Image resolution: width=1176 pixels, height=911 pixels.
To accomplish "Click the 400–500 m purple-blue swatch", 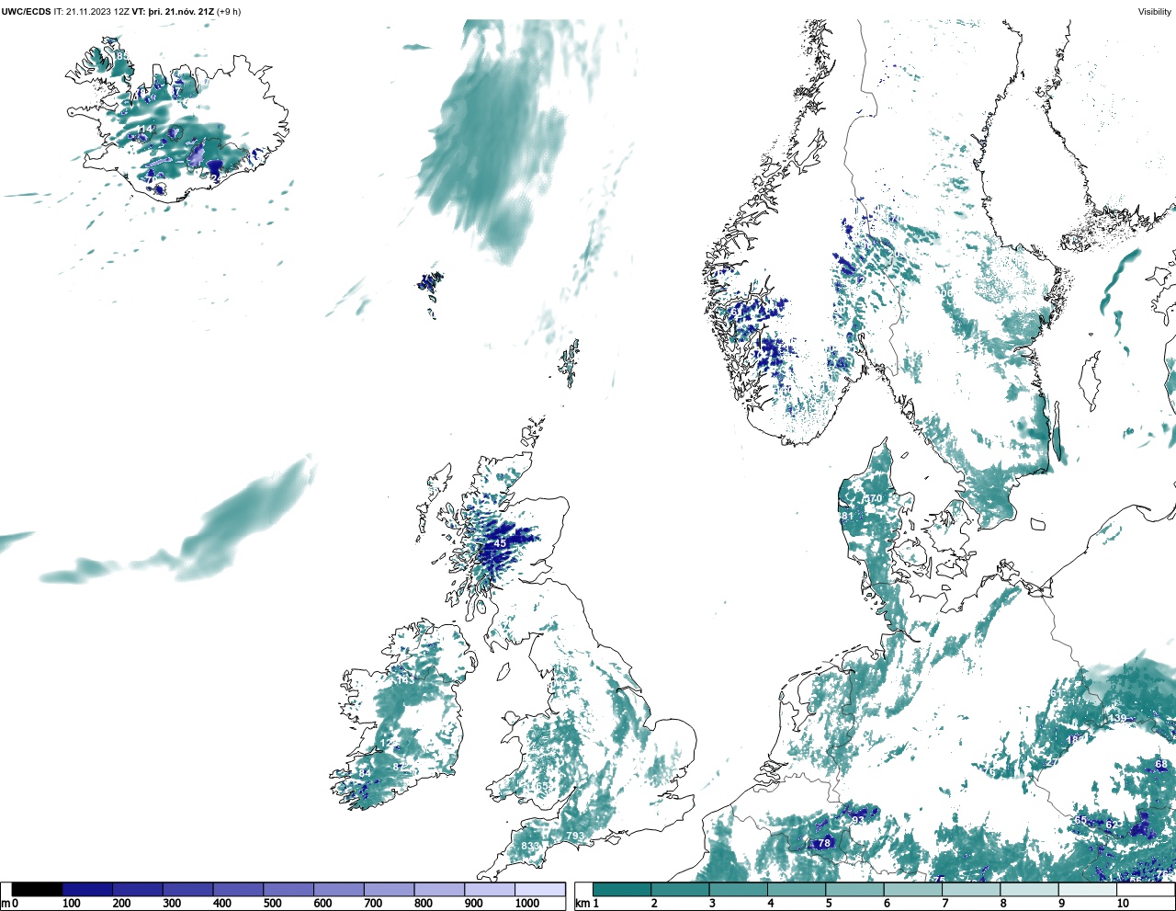I will tap(238, 890).
